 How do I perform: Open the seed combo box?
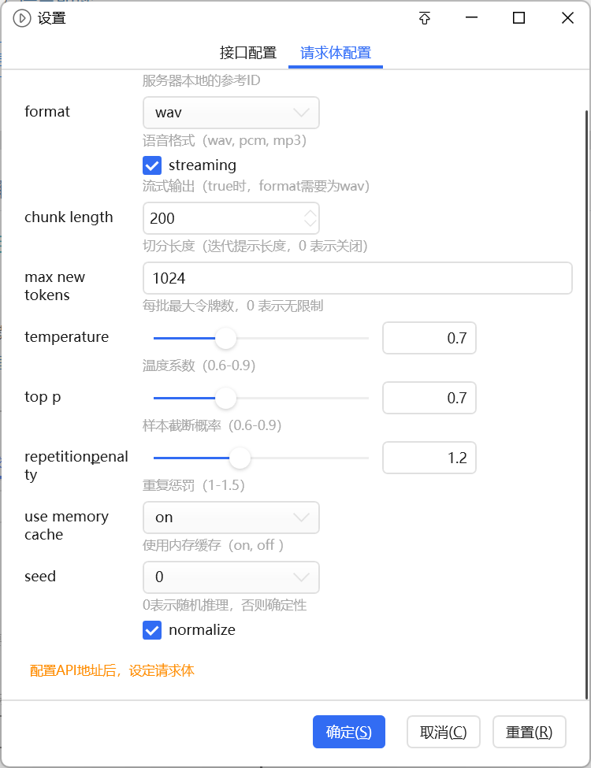click(x=232, y=577)
